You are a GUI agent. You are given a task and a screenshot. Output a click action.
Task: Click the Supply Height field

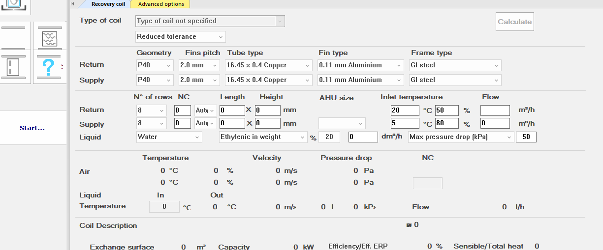coord(268,123)
